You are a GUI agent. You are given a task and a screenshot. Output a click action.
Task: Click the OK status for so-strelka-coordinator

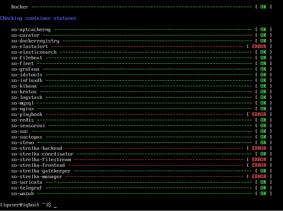click(x=263, y=154)
